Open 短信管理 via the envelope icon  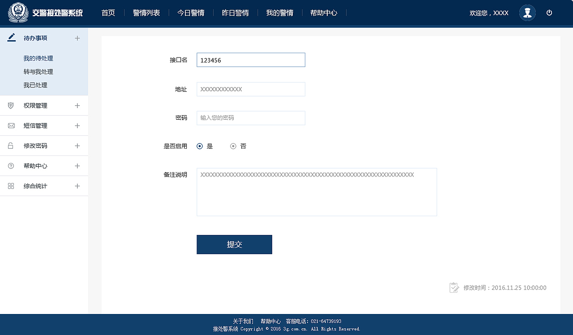11,126
